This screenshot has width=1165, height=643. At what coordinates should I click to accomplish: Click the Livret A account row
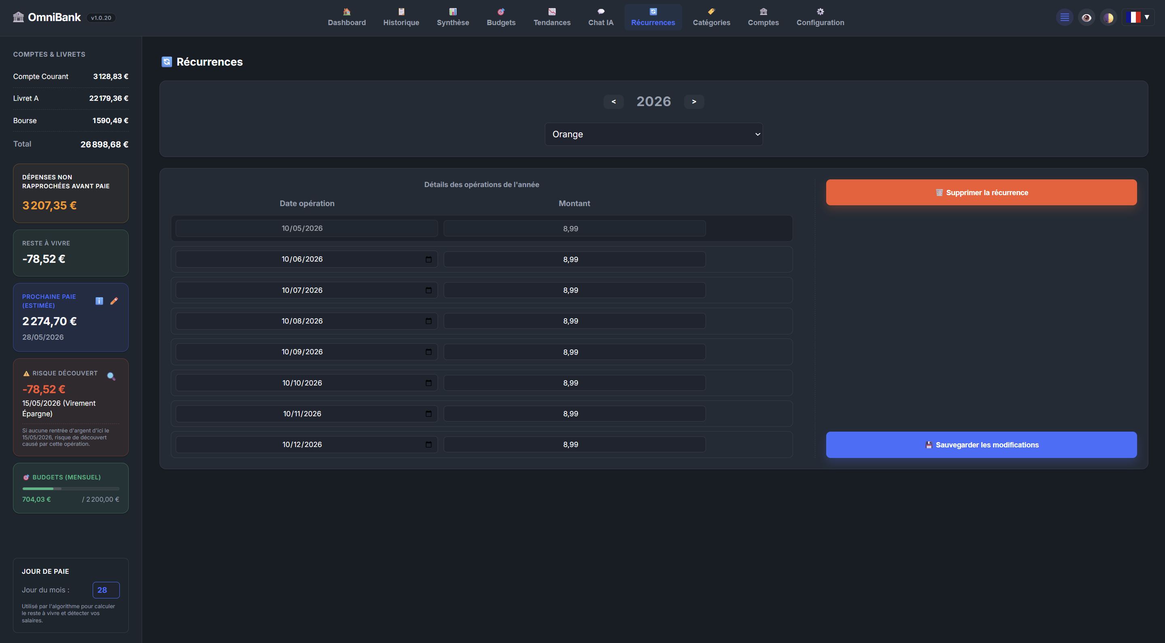70,98
